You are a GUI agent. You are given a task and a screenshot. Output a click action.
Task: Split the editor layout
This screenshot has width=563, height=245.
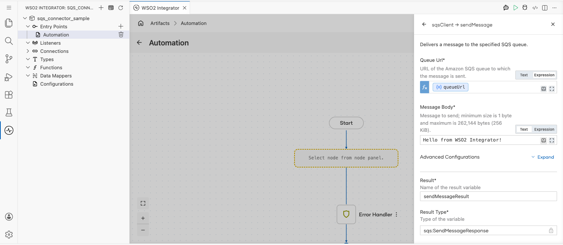click(545, 7)
